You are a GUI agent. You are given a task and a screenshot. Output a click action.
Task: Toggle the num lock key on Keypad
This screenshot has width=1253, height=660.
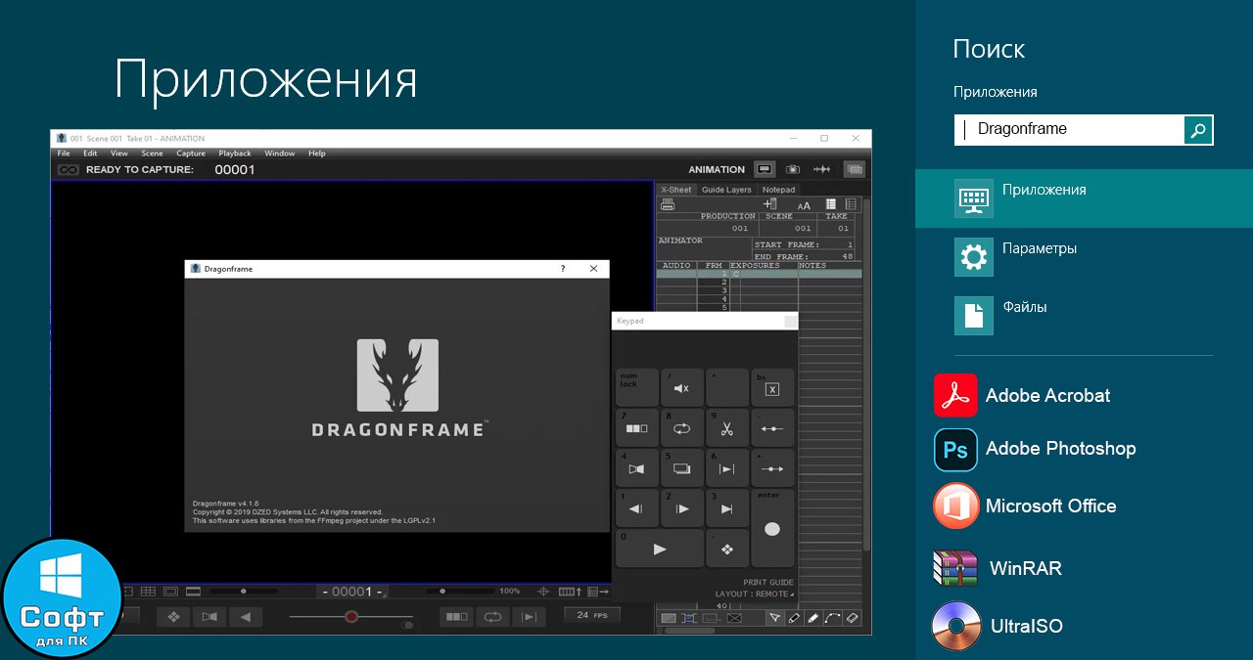point(637,388)
